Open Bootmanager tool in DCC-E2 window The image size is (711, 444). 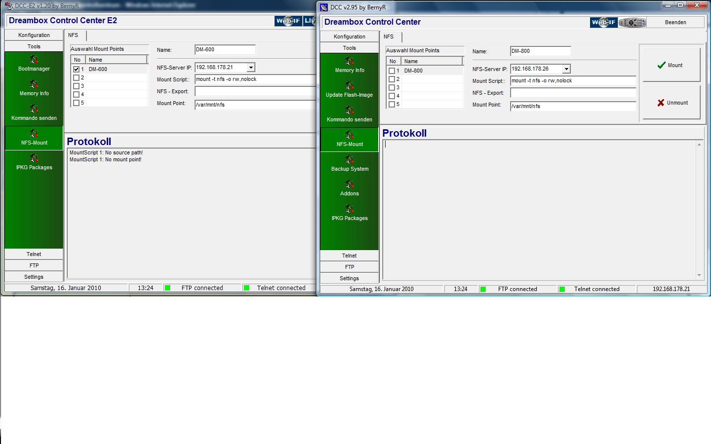34,64
